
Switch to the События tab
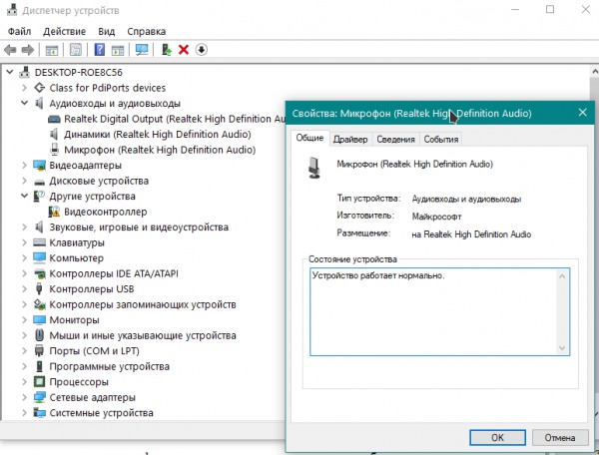(441, 140)
